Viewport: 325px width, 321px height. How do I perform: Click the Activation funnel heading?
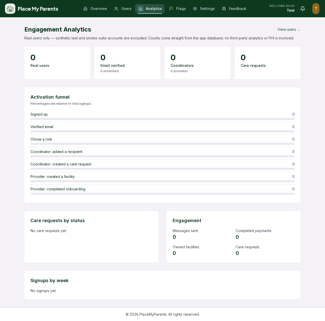50,97
